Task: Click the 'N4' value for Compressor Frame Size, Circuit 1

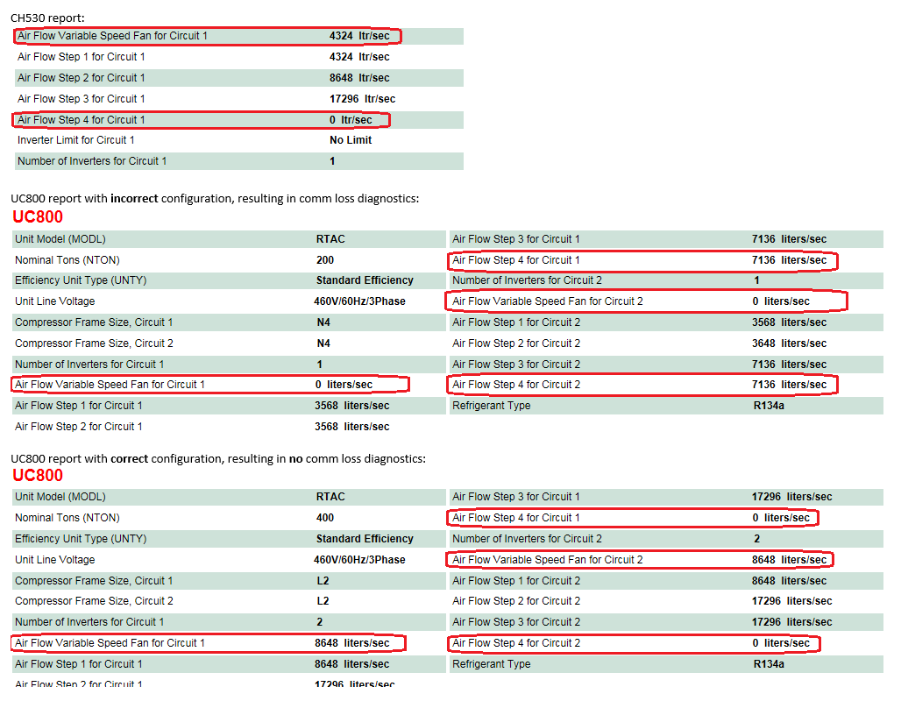Action: pos(323,322)
